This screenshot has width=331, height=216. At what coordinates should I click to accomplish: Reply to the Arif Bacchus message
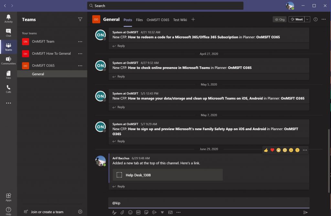(x=119, y=186)
